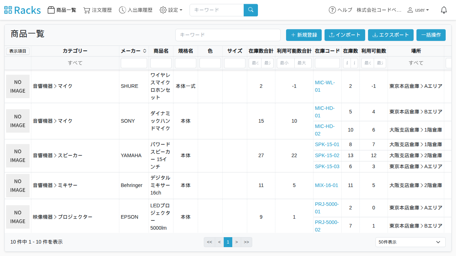Open notifications bell
456x256 pixels.
tap(444, 10)
